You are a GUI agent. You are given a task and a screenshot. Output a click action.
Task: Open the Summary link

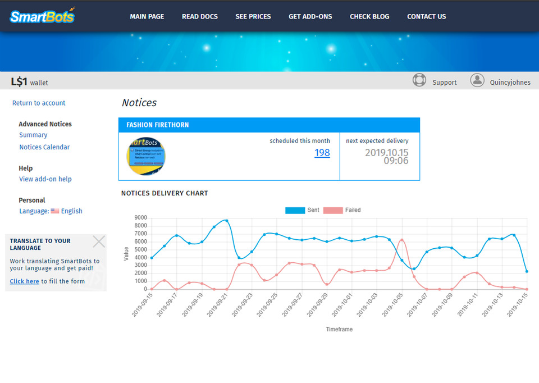pyautogui.click(x=33, y=135)
